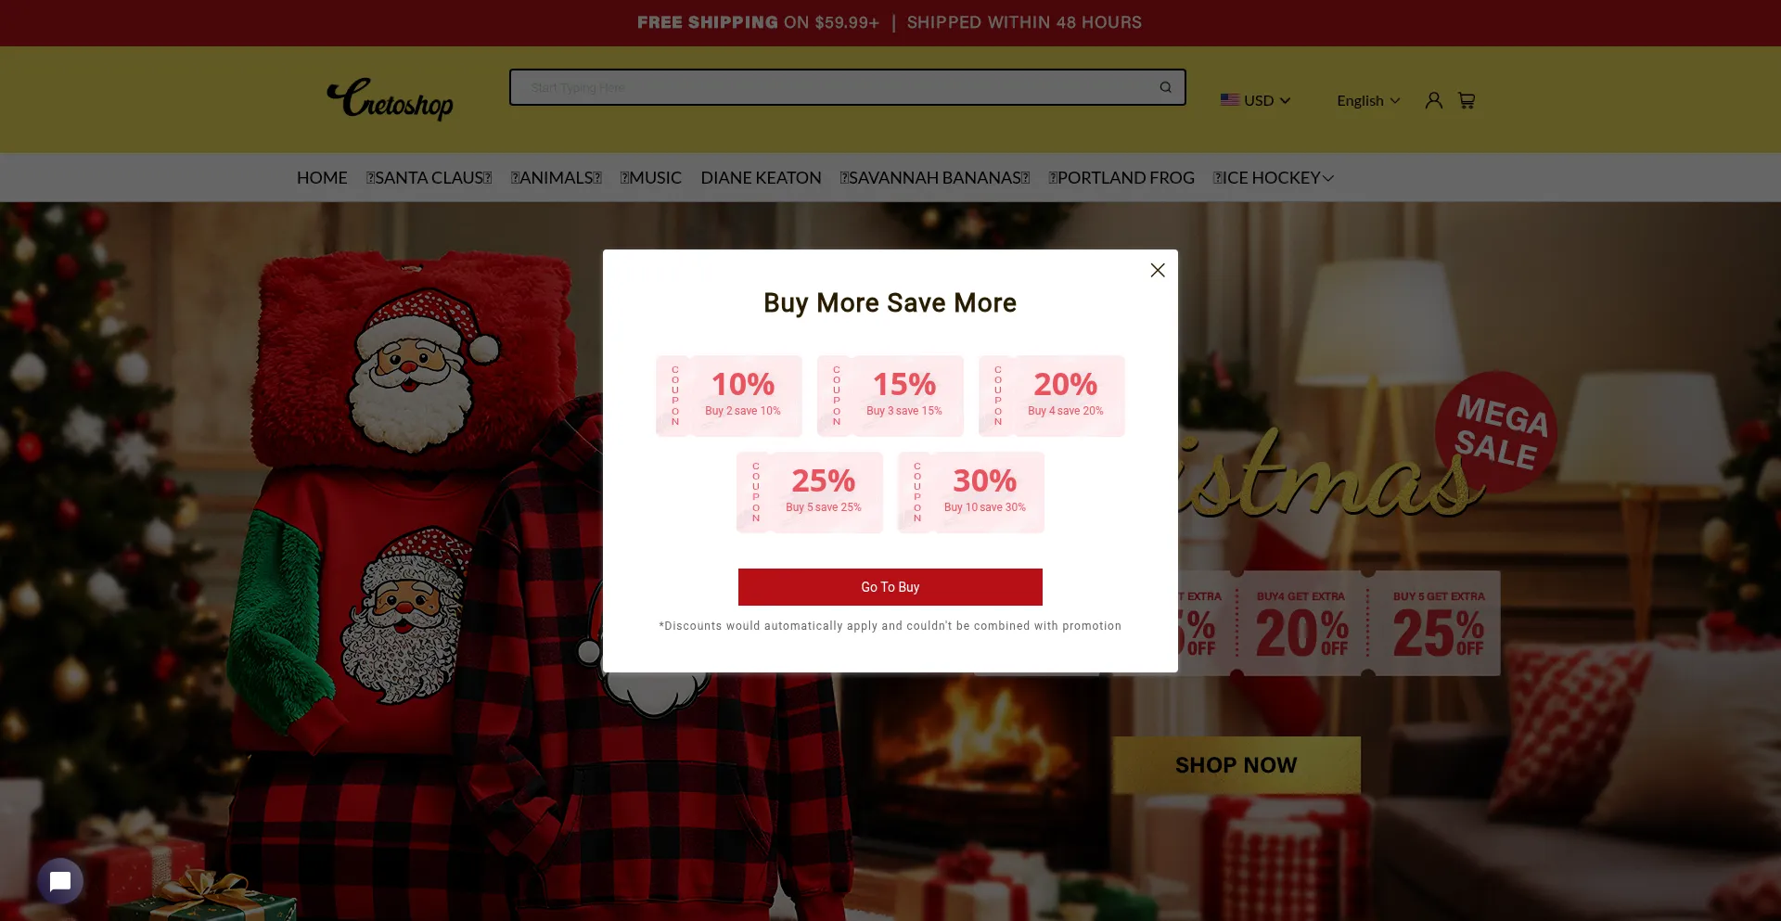This screenshot has height=921, width=1781.
Task: Click the Go To Buy button
Action: (890, 587)
